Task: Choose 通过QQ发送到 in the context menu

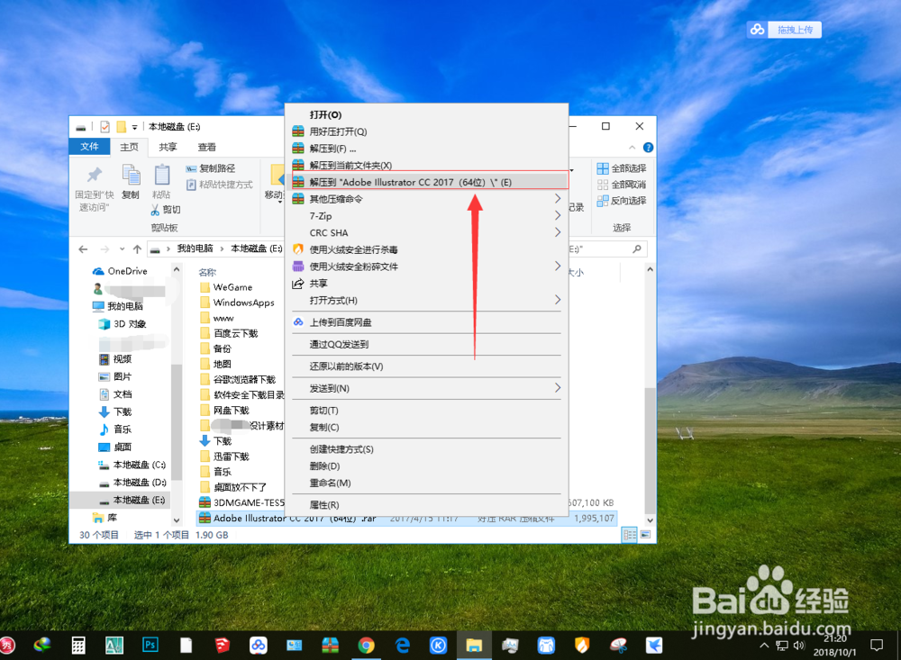Action: [x=426, y=344]
